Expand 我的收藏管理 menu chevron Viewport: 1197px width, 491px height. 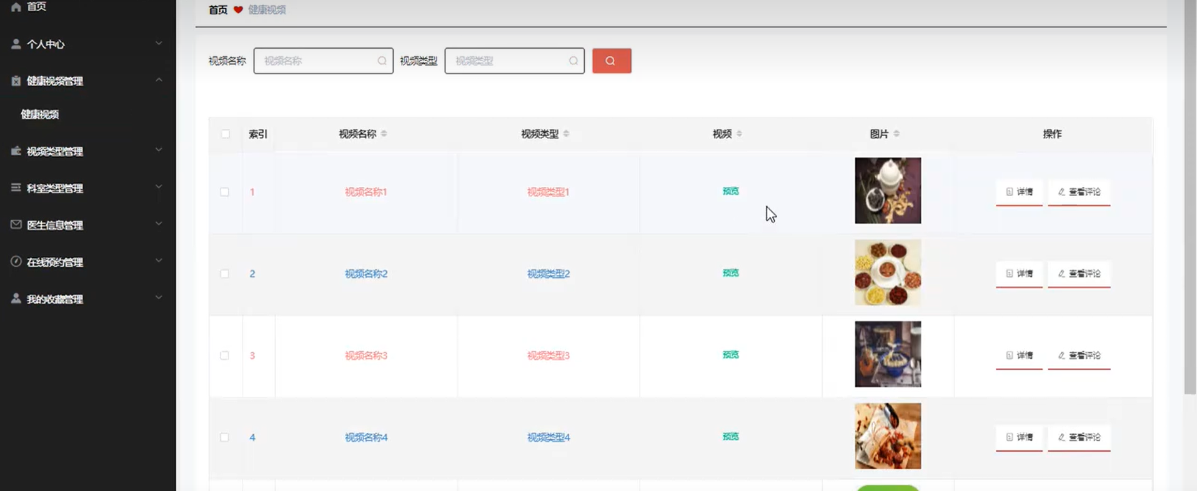click(x=159, y=297)
